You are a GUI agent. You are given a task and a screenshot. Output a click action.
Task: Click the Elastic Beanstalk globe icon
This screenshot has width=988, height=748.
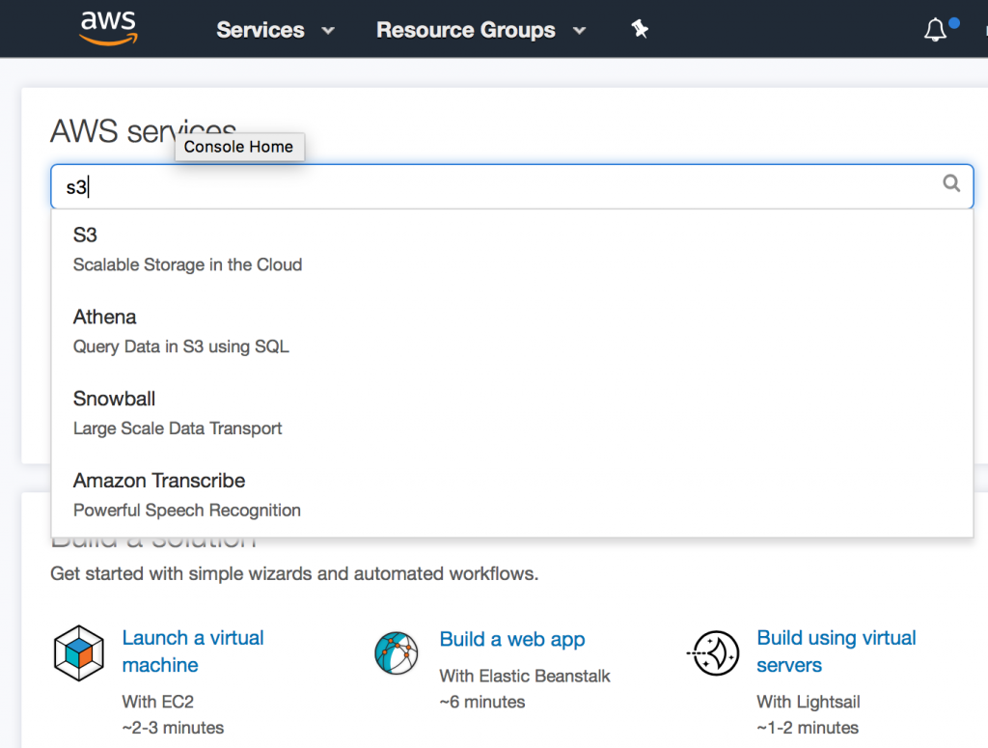click(396, 652)
